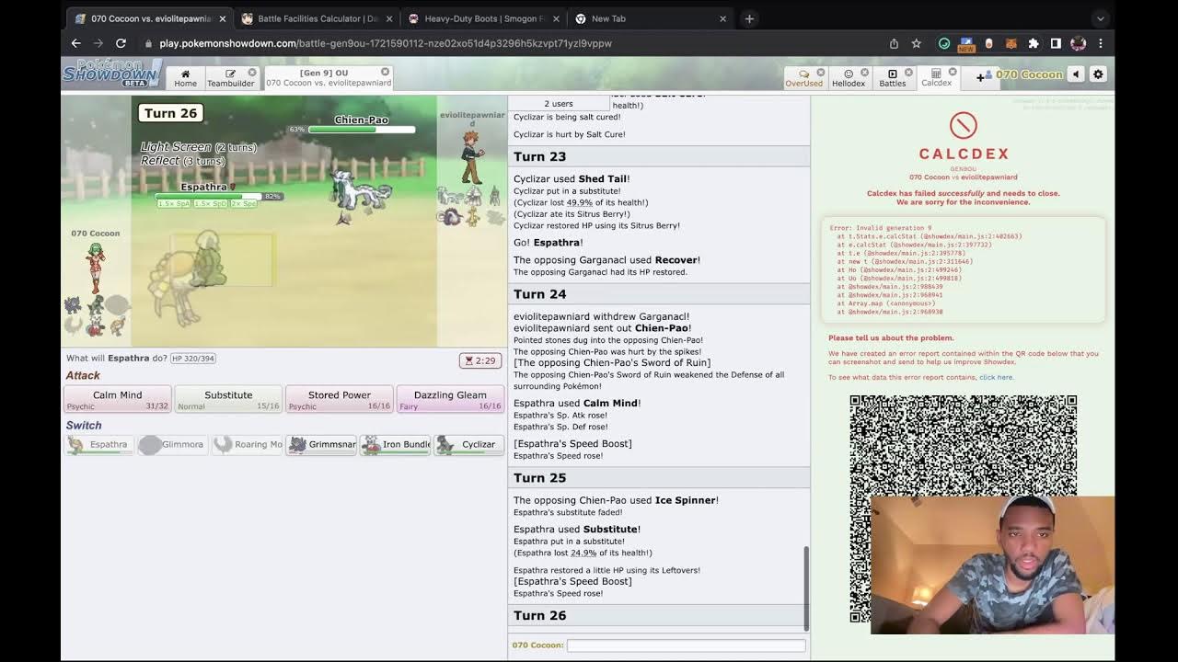1178x662 pixels.
Task: Click the battle log scrollbar
Action: click(807, 588)
